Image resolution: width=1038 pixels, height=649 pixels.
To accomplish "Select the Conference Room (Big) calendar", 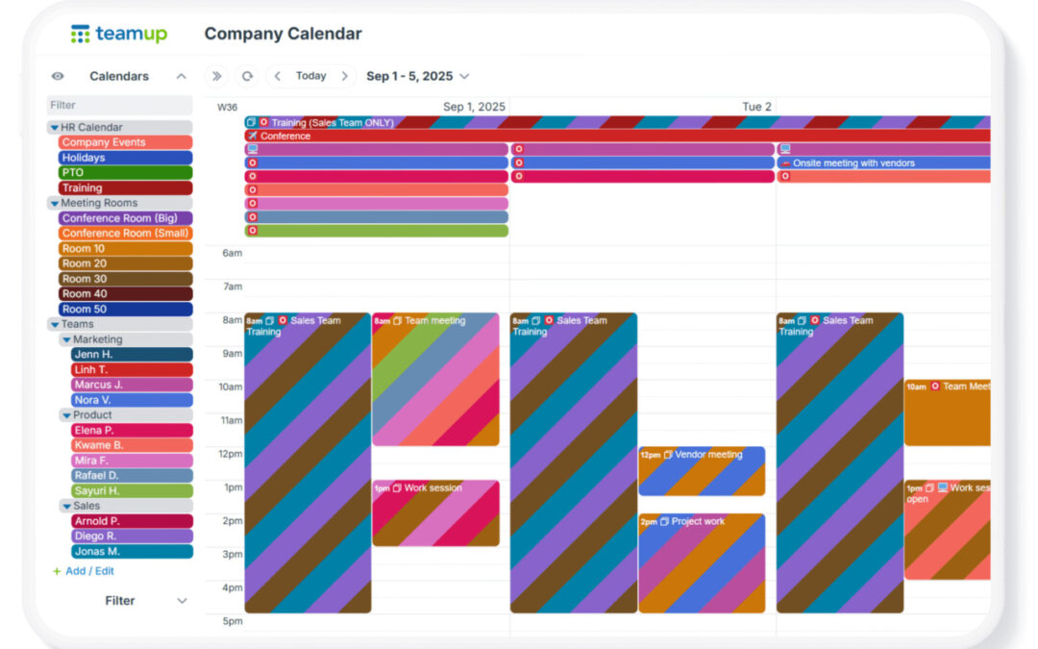I will click(126, 217).
